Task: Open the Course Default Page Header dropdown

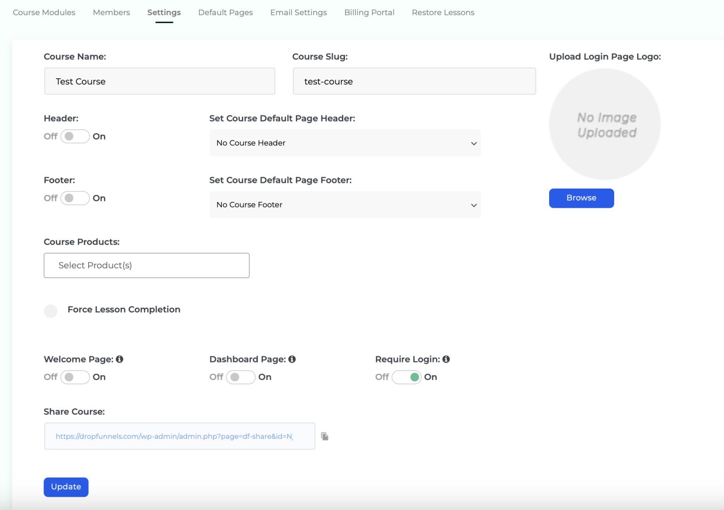Action: [x=345, y=143]
